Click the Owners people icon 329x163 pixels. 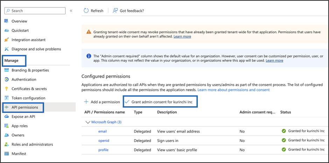tap(7, 135)
